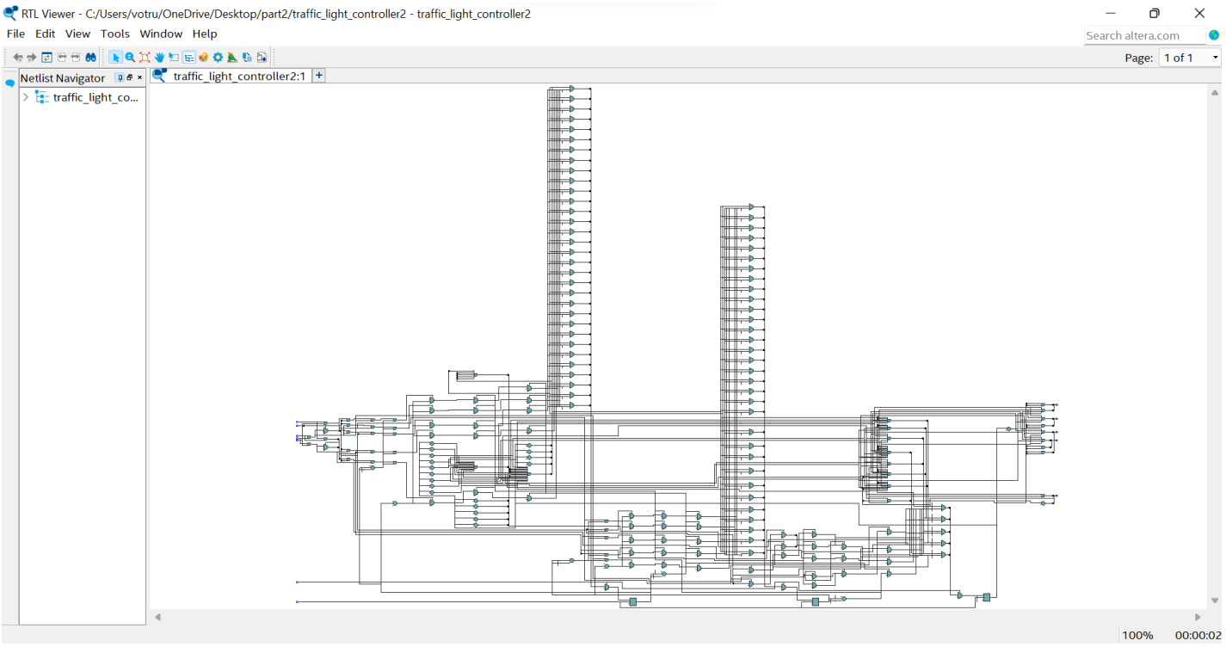
Task: Open the color palette settings icon
Action: click(x=203, y=58)
